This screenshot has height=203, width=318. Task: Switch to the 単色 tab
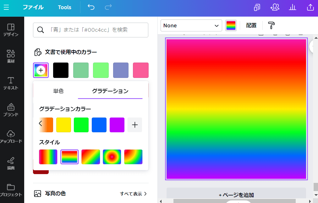pos(58,91)
